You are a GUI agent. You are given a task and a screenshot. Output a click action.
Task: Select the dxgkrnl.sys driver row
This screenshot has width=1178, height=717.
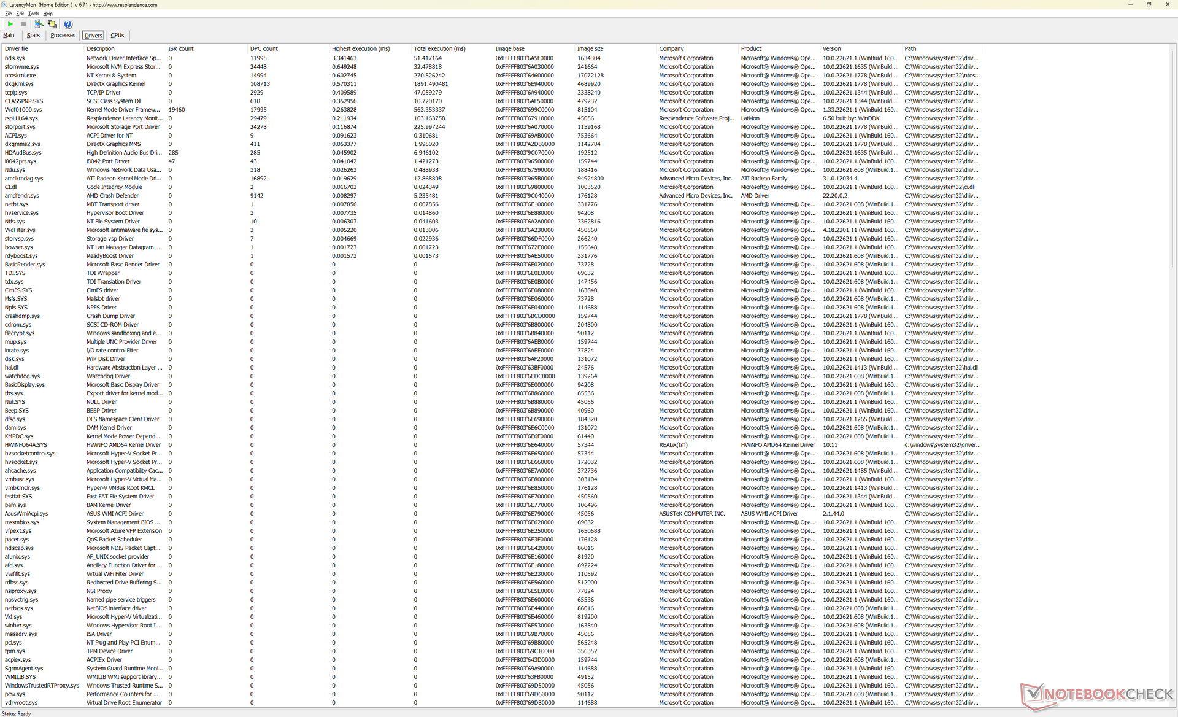(x=20, y=84)
